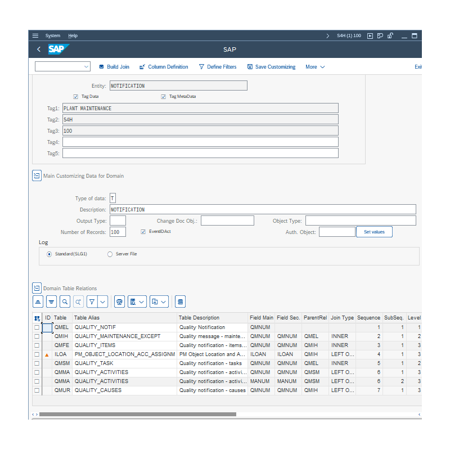
Task: Expand the export options dropdown arrow
Action: [163, 301]
